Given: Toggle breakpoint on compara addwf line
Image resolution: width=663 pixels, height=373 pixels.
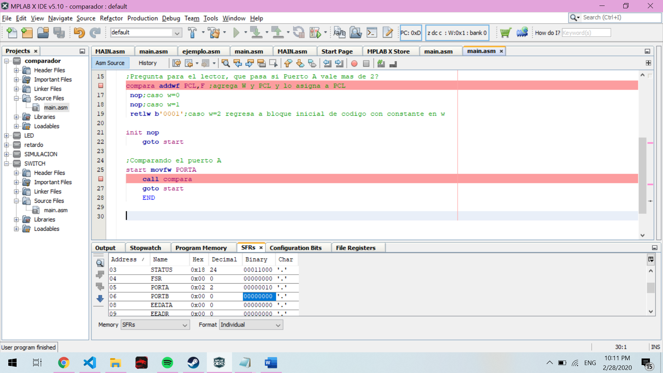Looking at the screenshot, I should (x=100, y=86).
